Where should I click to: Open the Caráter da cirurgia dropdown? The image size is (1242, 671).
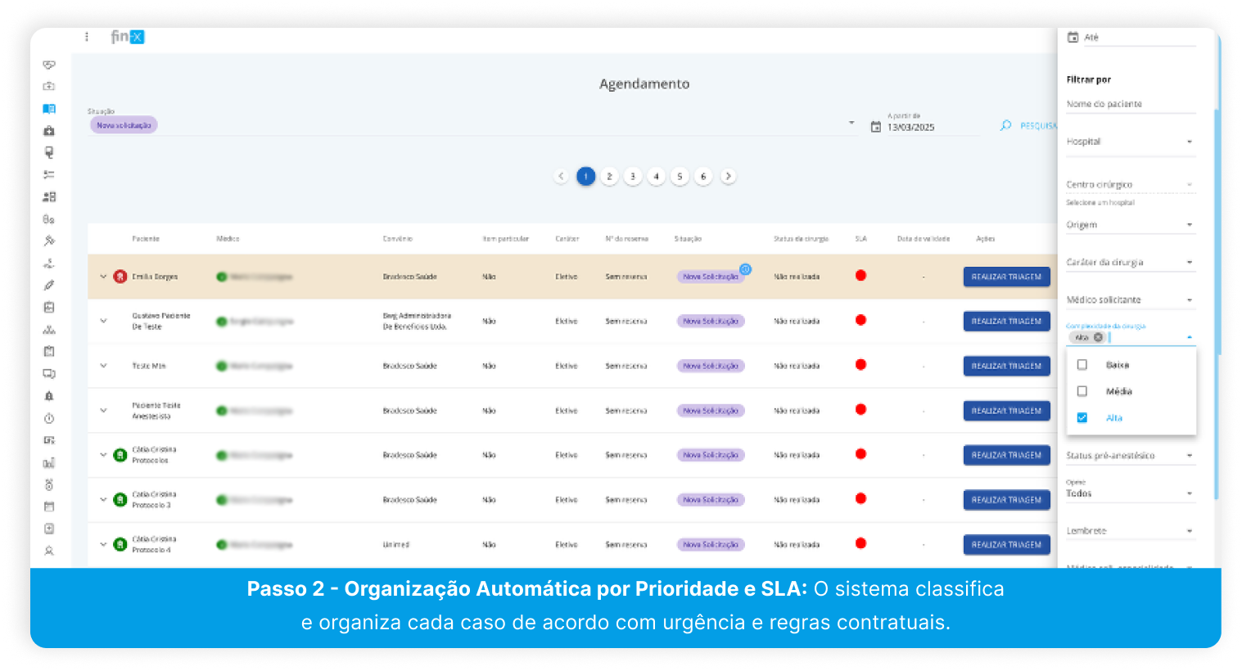coord(1130,263)
